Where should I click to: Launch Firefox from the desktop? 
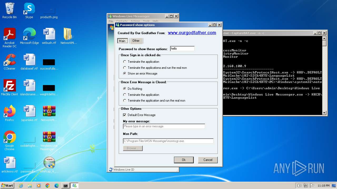[9, 113]
